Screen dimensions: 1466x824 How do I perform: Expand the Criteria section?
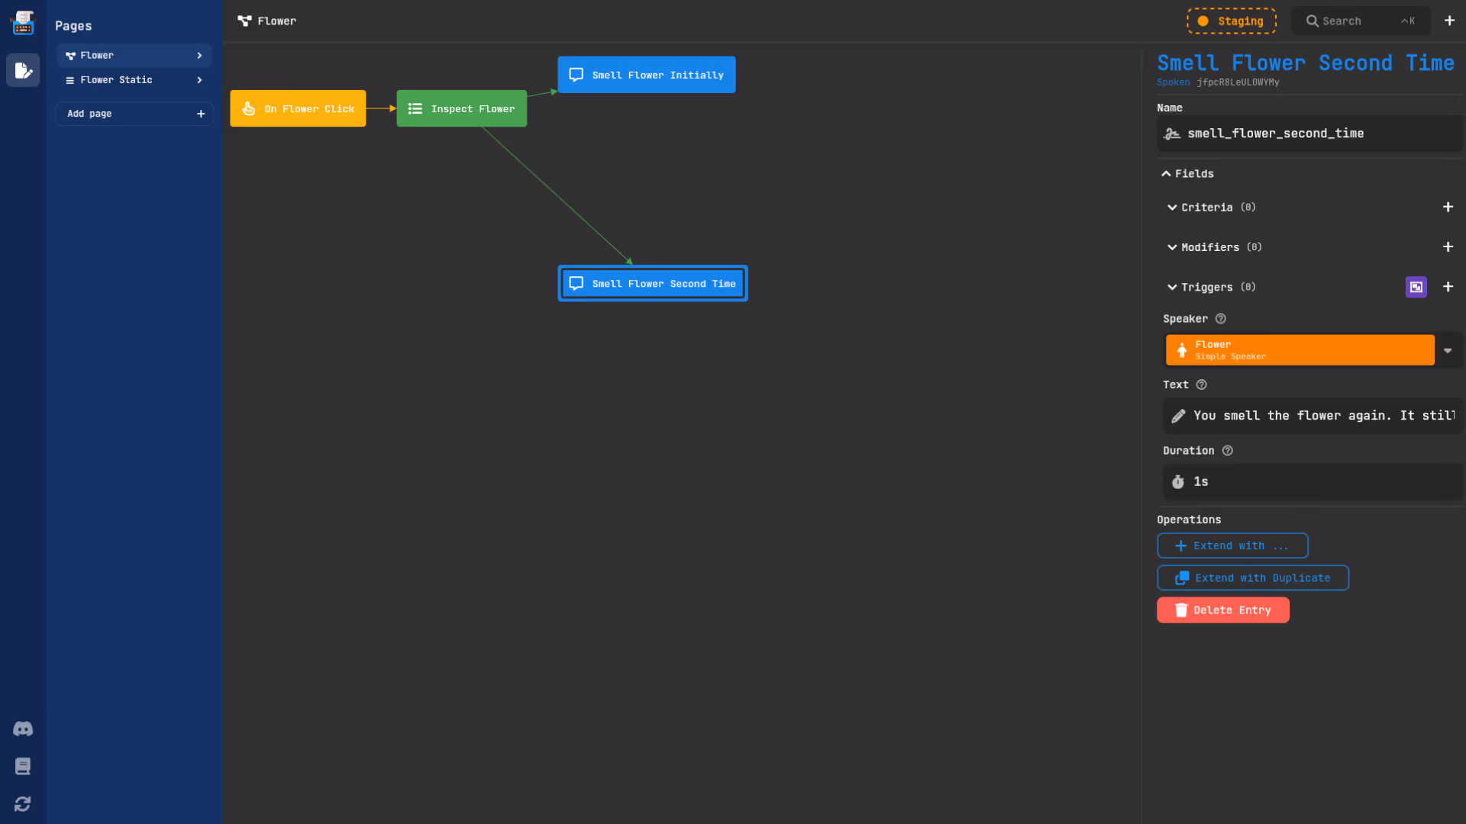pos(1206,208)
